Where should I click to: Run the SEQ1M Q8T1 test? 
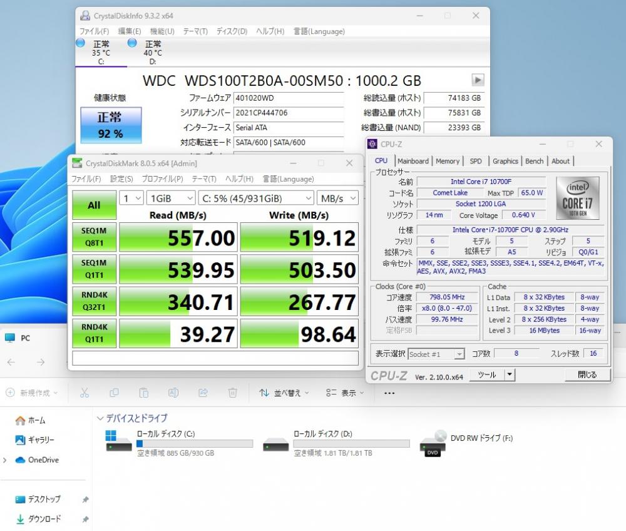coord(95,237)
